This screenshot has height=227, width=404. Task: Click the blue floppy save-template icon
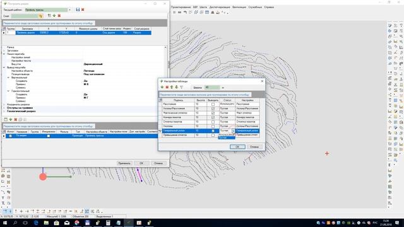coord(78,9)
